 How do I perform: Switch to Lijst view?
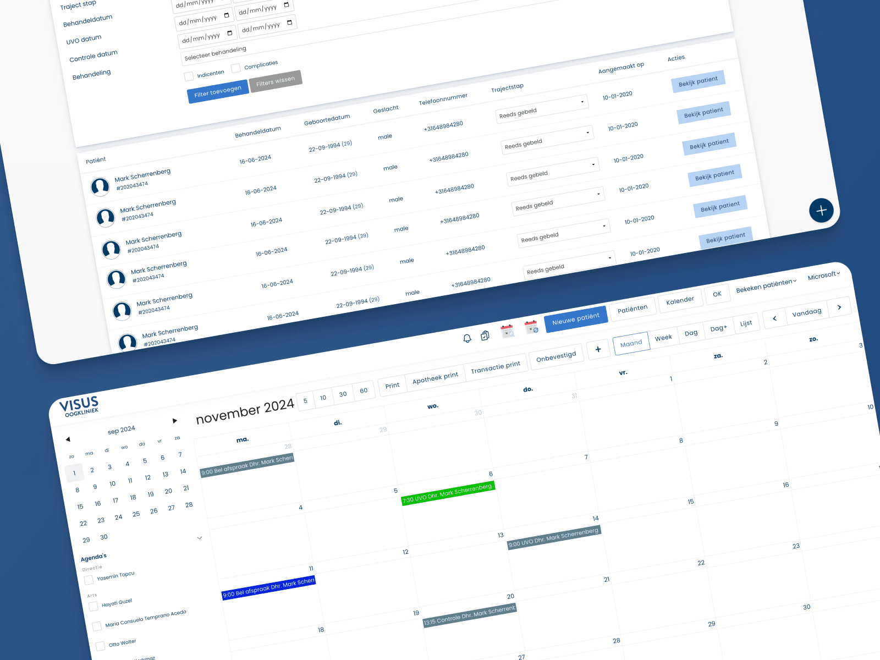point(746,323)
